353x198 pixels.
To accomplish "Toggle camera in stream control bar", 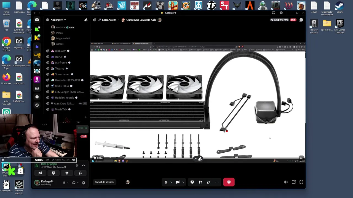I will coord(178,182).
